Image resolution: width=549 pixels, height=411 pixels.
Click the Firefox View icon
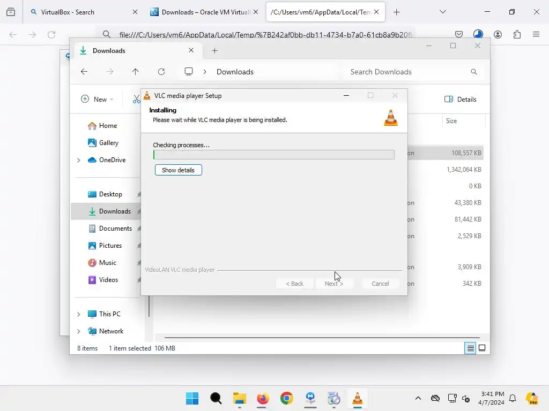(x=11, y=12)
